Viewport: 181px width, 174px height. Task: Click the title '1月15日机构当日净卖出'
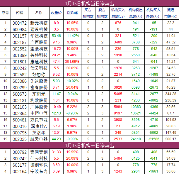click(90, 4)
